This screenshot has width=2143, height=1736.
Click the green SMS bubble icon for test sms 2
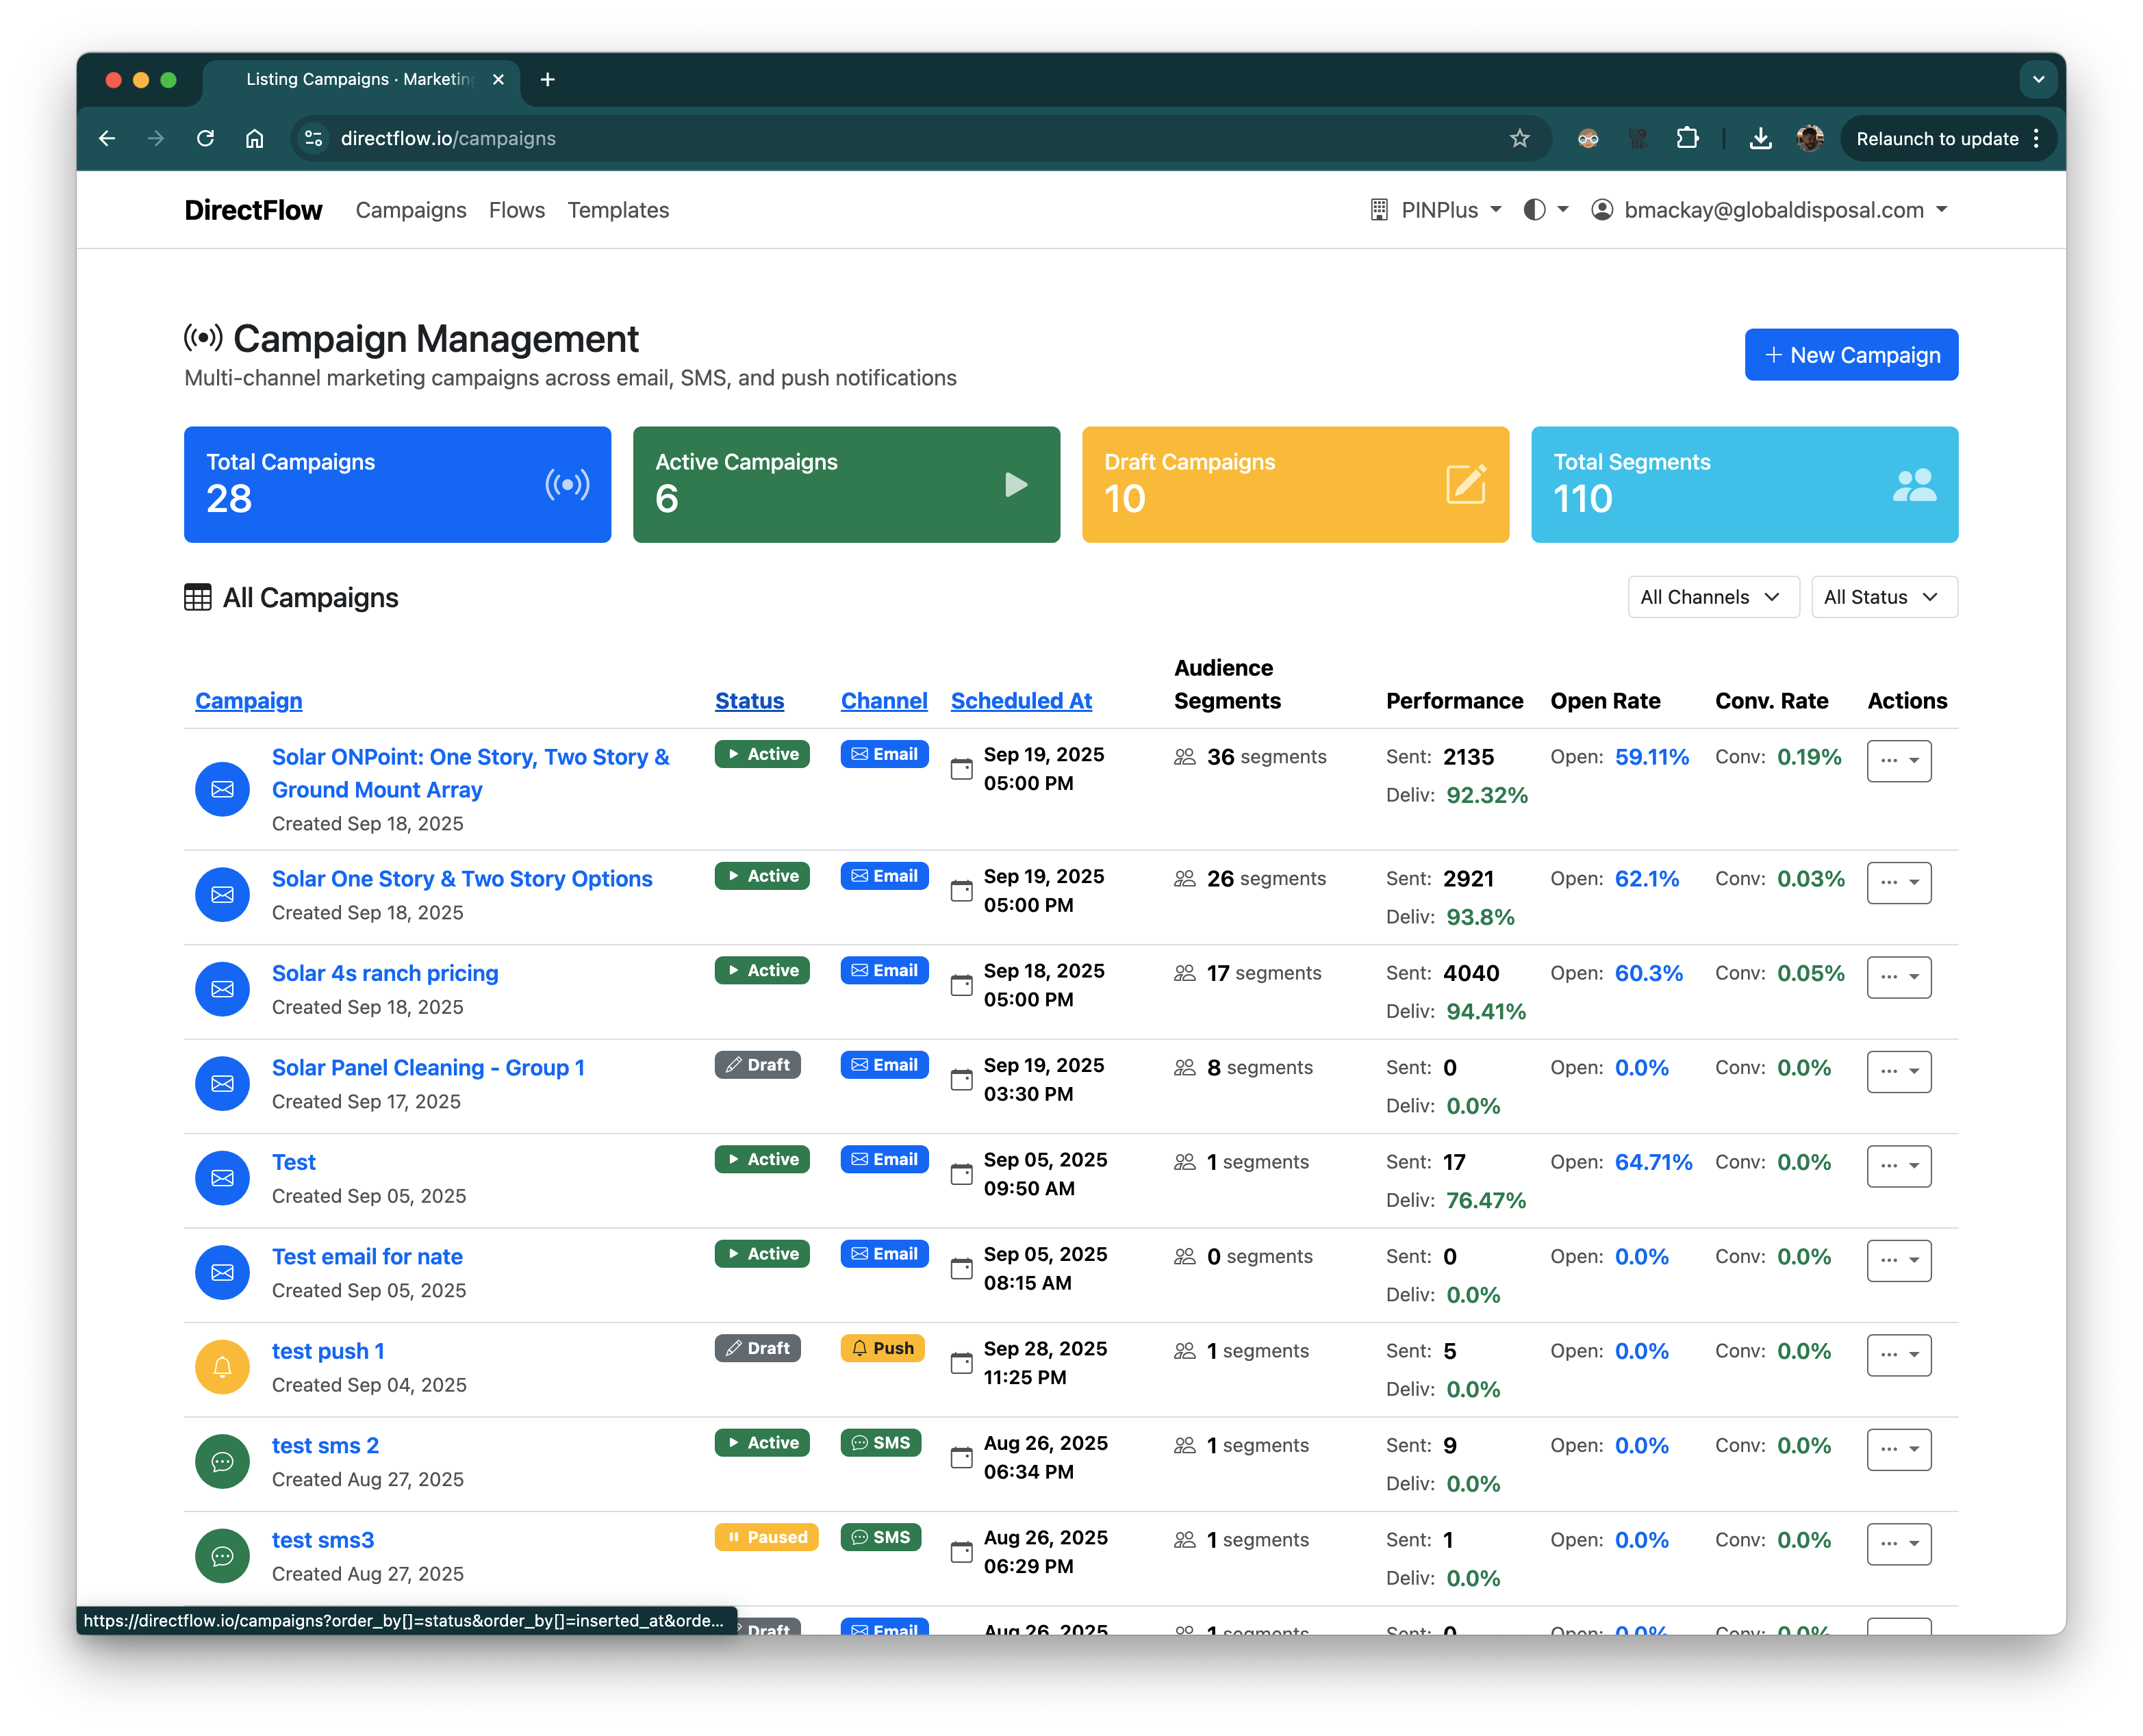[x=222, y=1461]
